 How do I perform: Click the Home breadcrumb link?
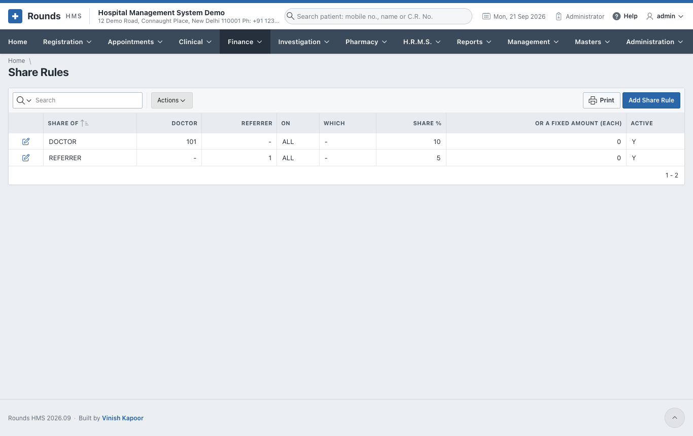16,61
